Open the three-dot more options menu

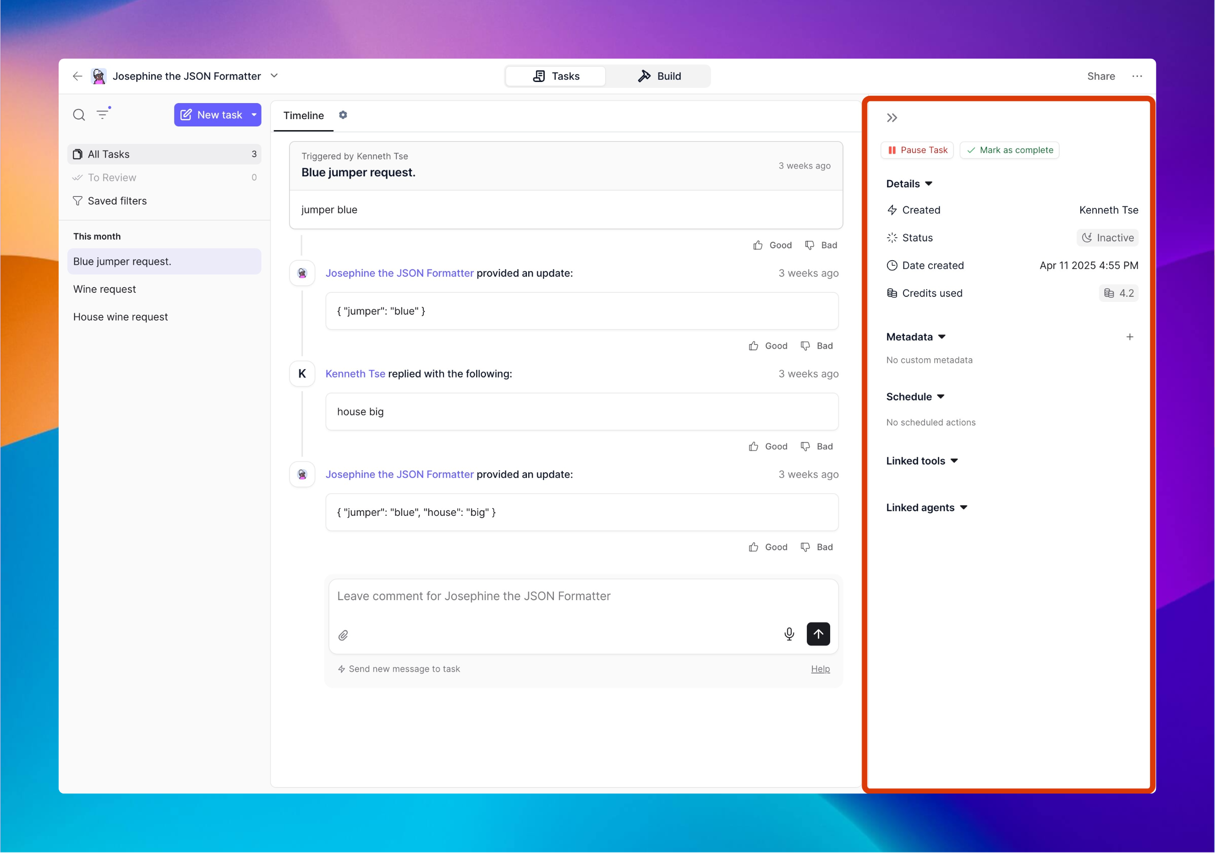1137,76
